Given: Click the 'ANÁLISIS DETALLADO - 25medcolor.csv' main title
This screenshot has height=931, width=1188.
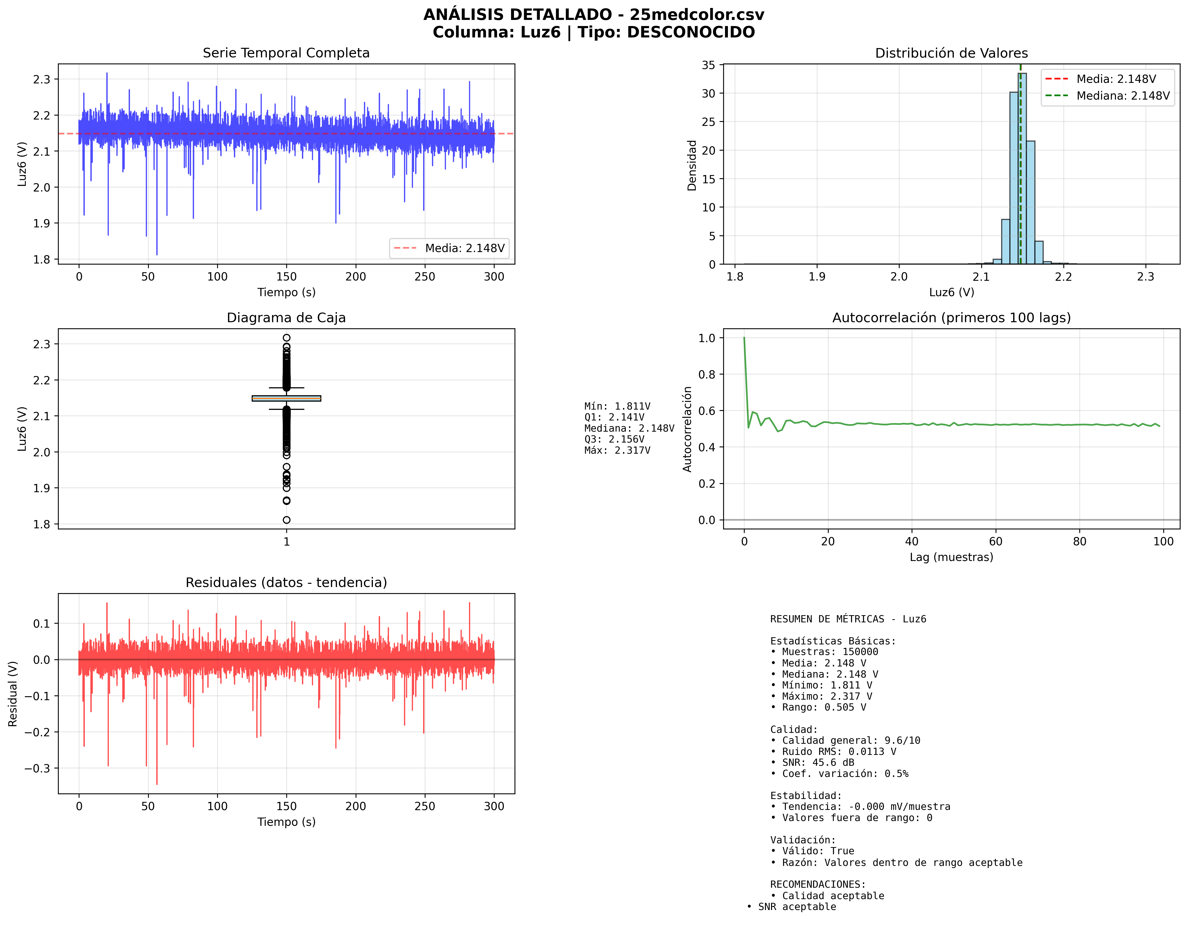Looking at the screenshot, I should click(x=593, y=15).
